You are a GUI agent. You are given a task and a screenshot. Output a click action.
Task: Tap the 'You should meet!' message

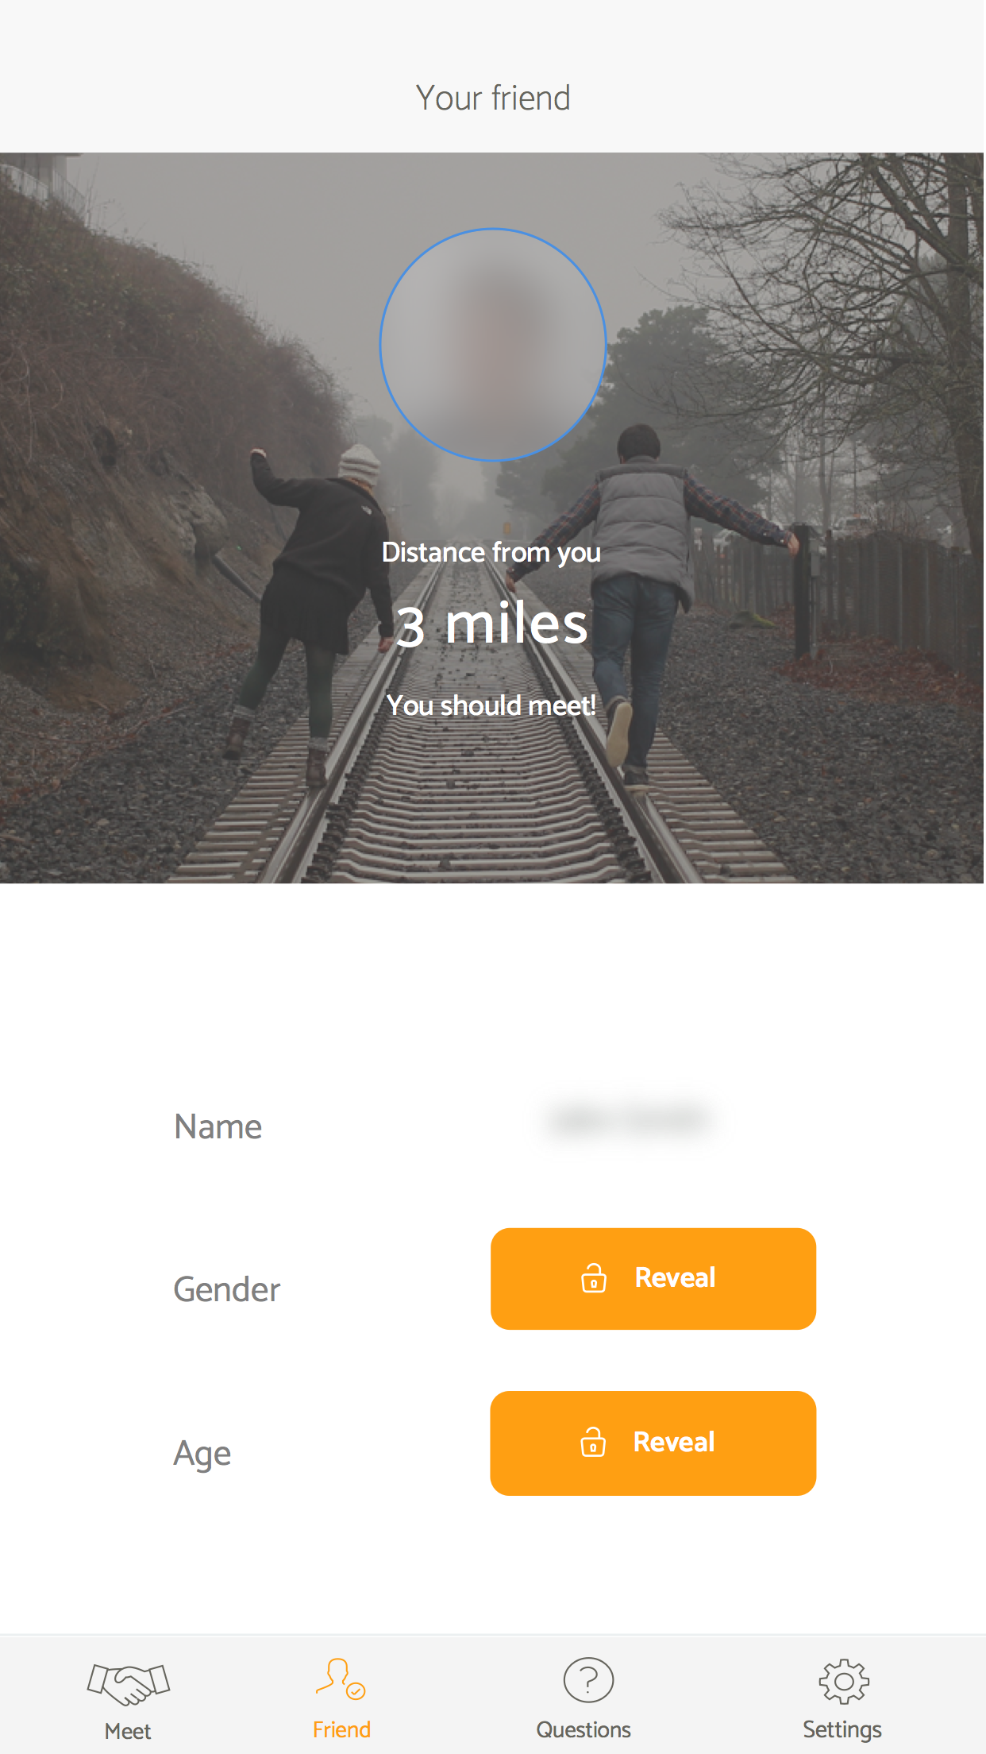click(491, 705)
